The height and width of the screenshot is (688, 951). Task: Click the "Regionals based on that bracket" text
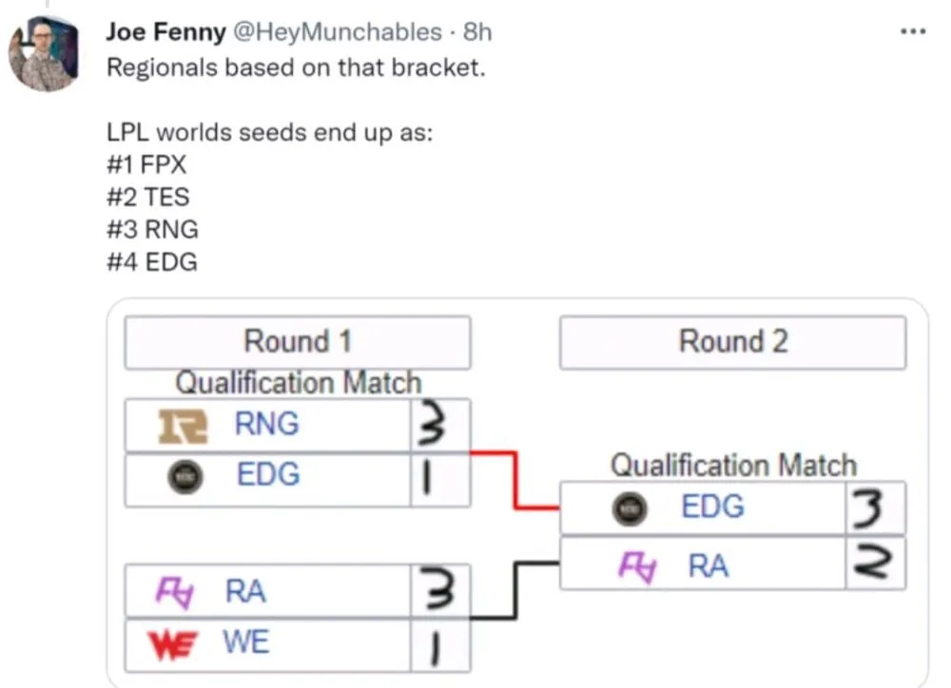pyautogui.click(x=296, y=69)
